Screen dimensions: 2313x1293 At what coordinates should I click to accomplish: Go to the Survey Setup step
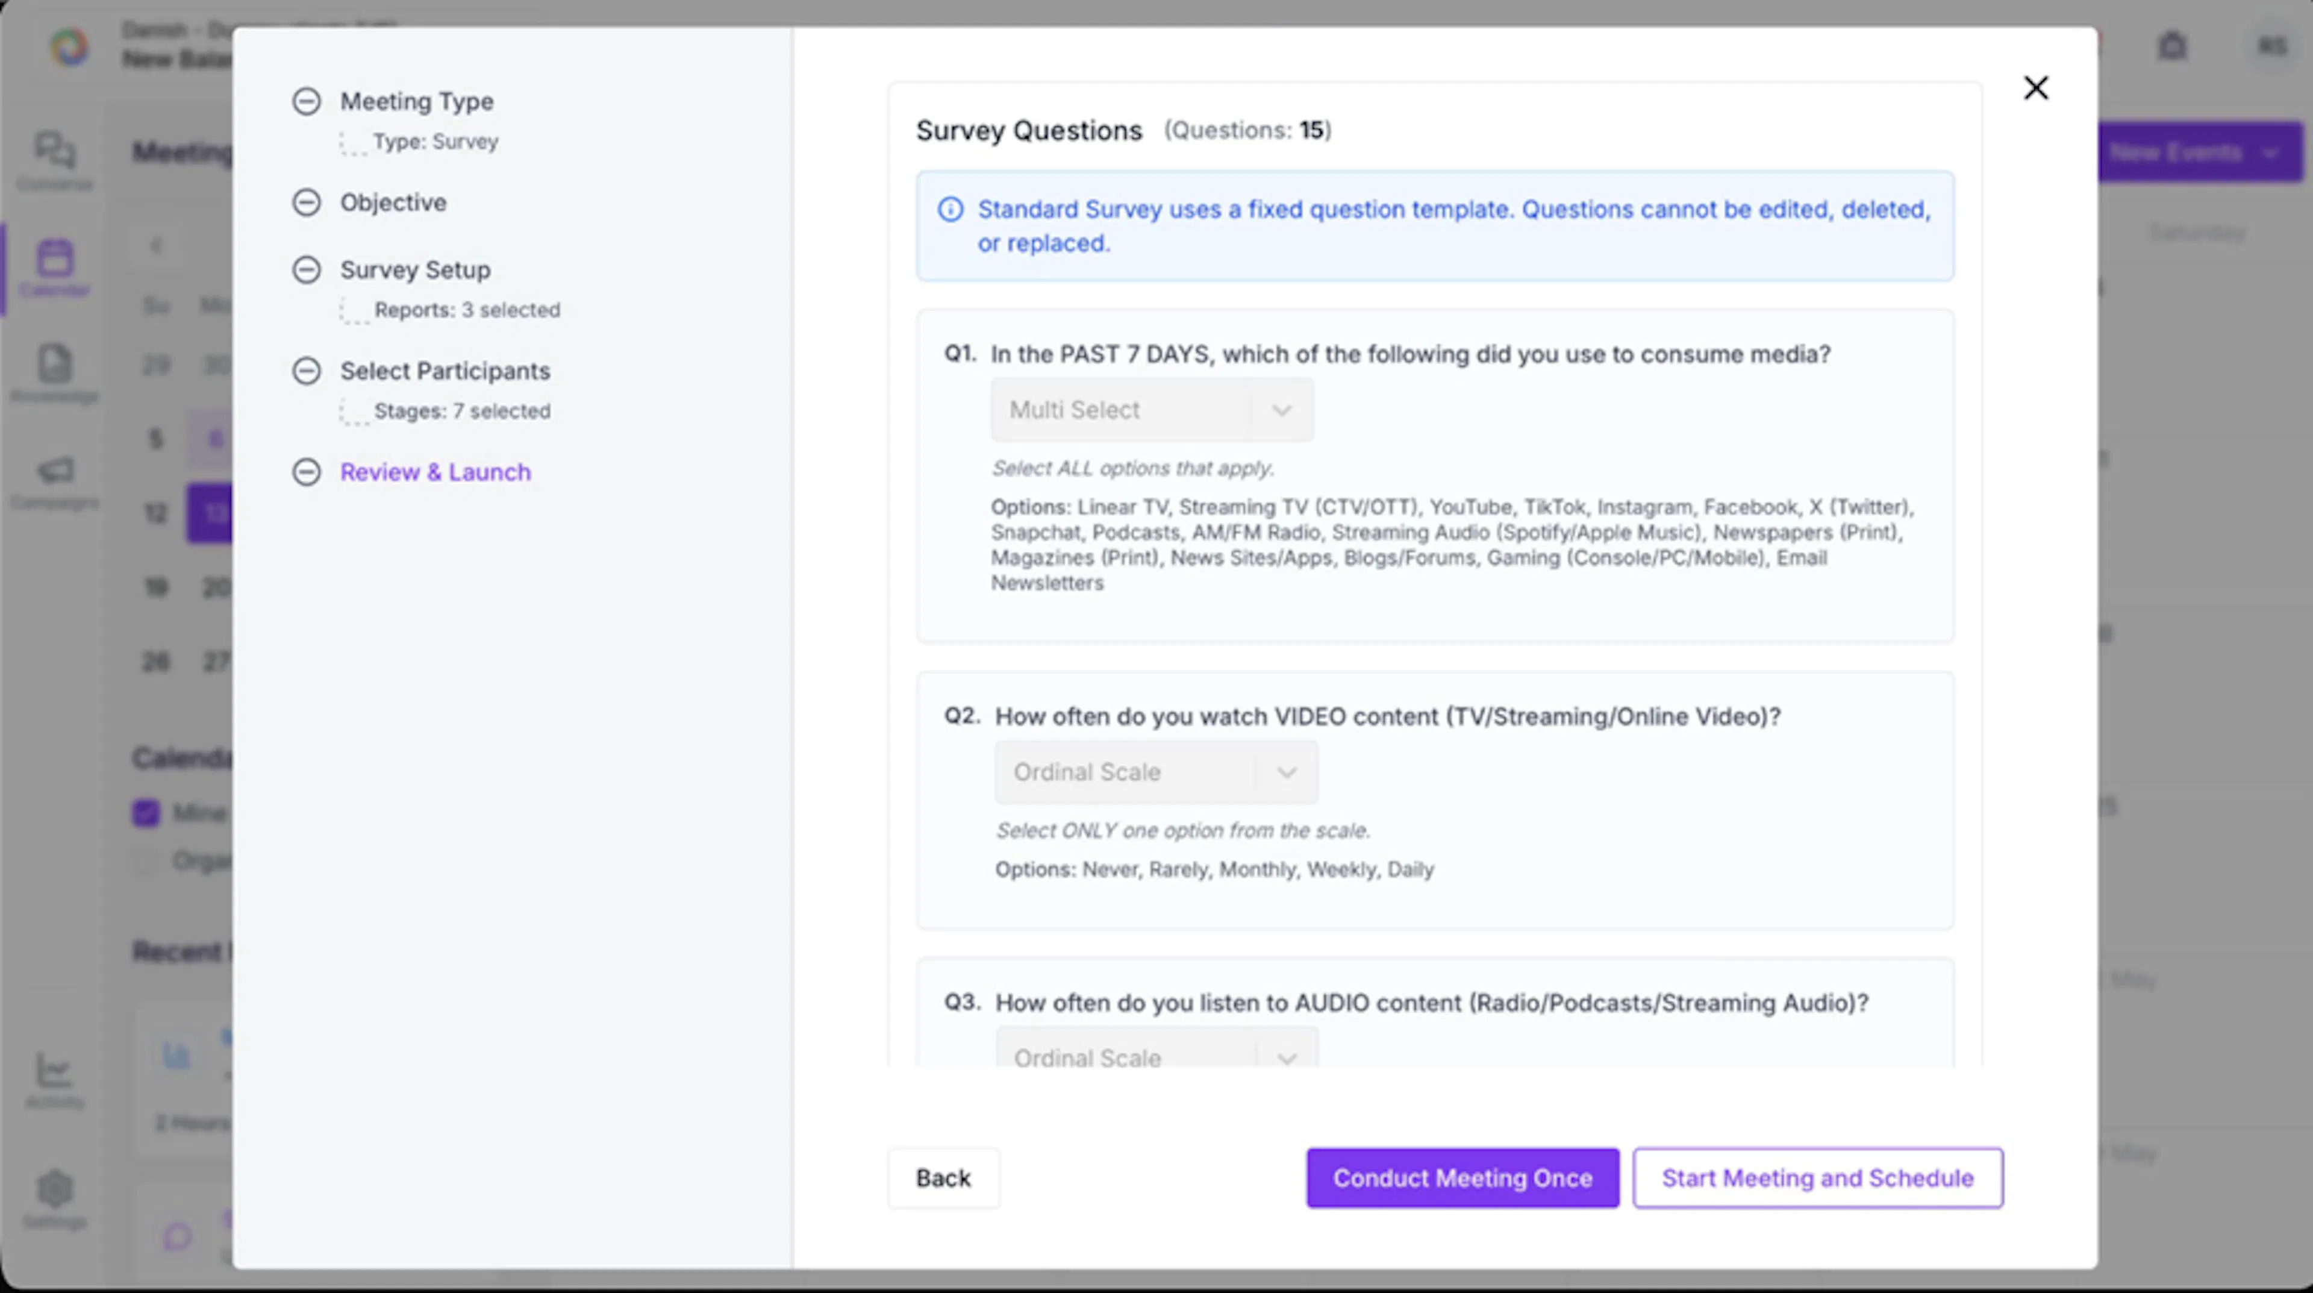[415, 269]
